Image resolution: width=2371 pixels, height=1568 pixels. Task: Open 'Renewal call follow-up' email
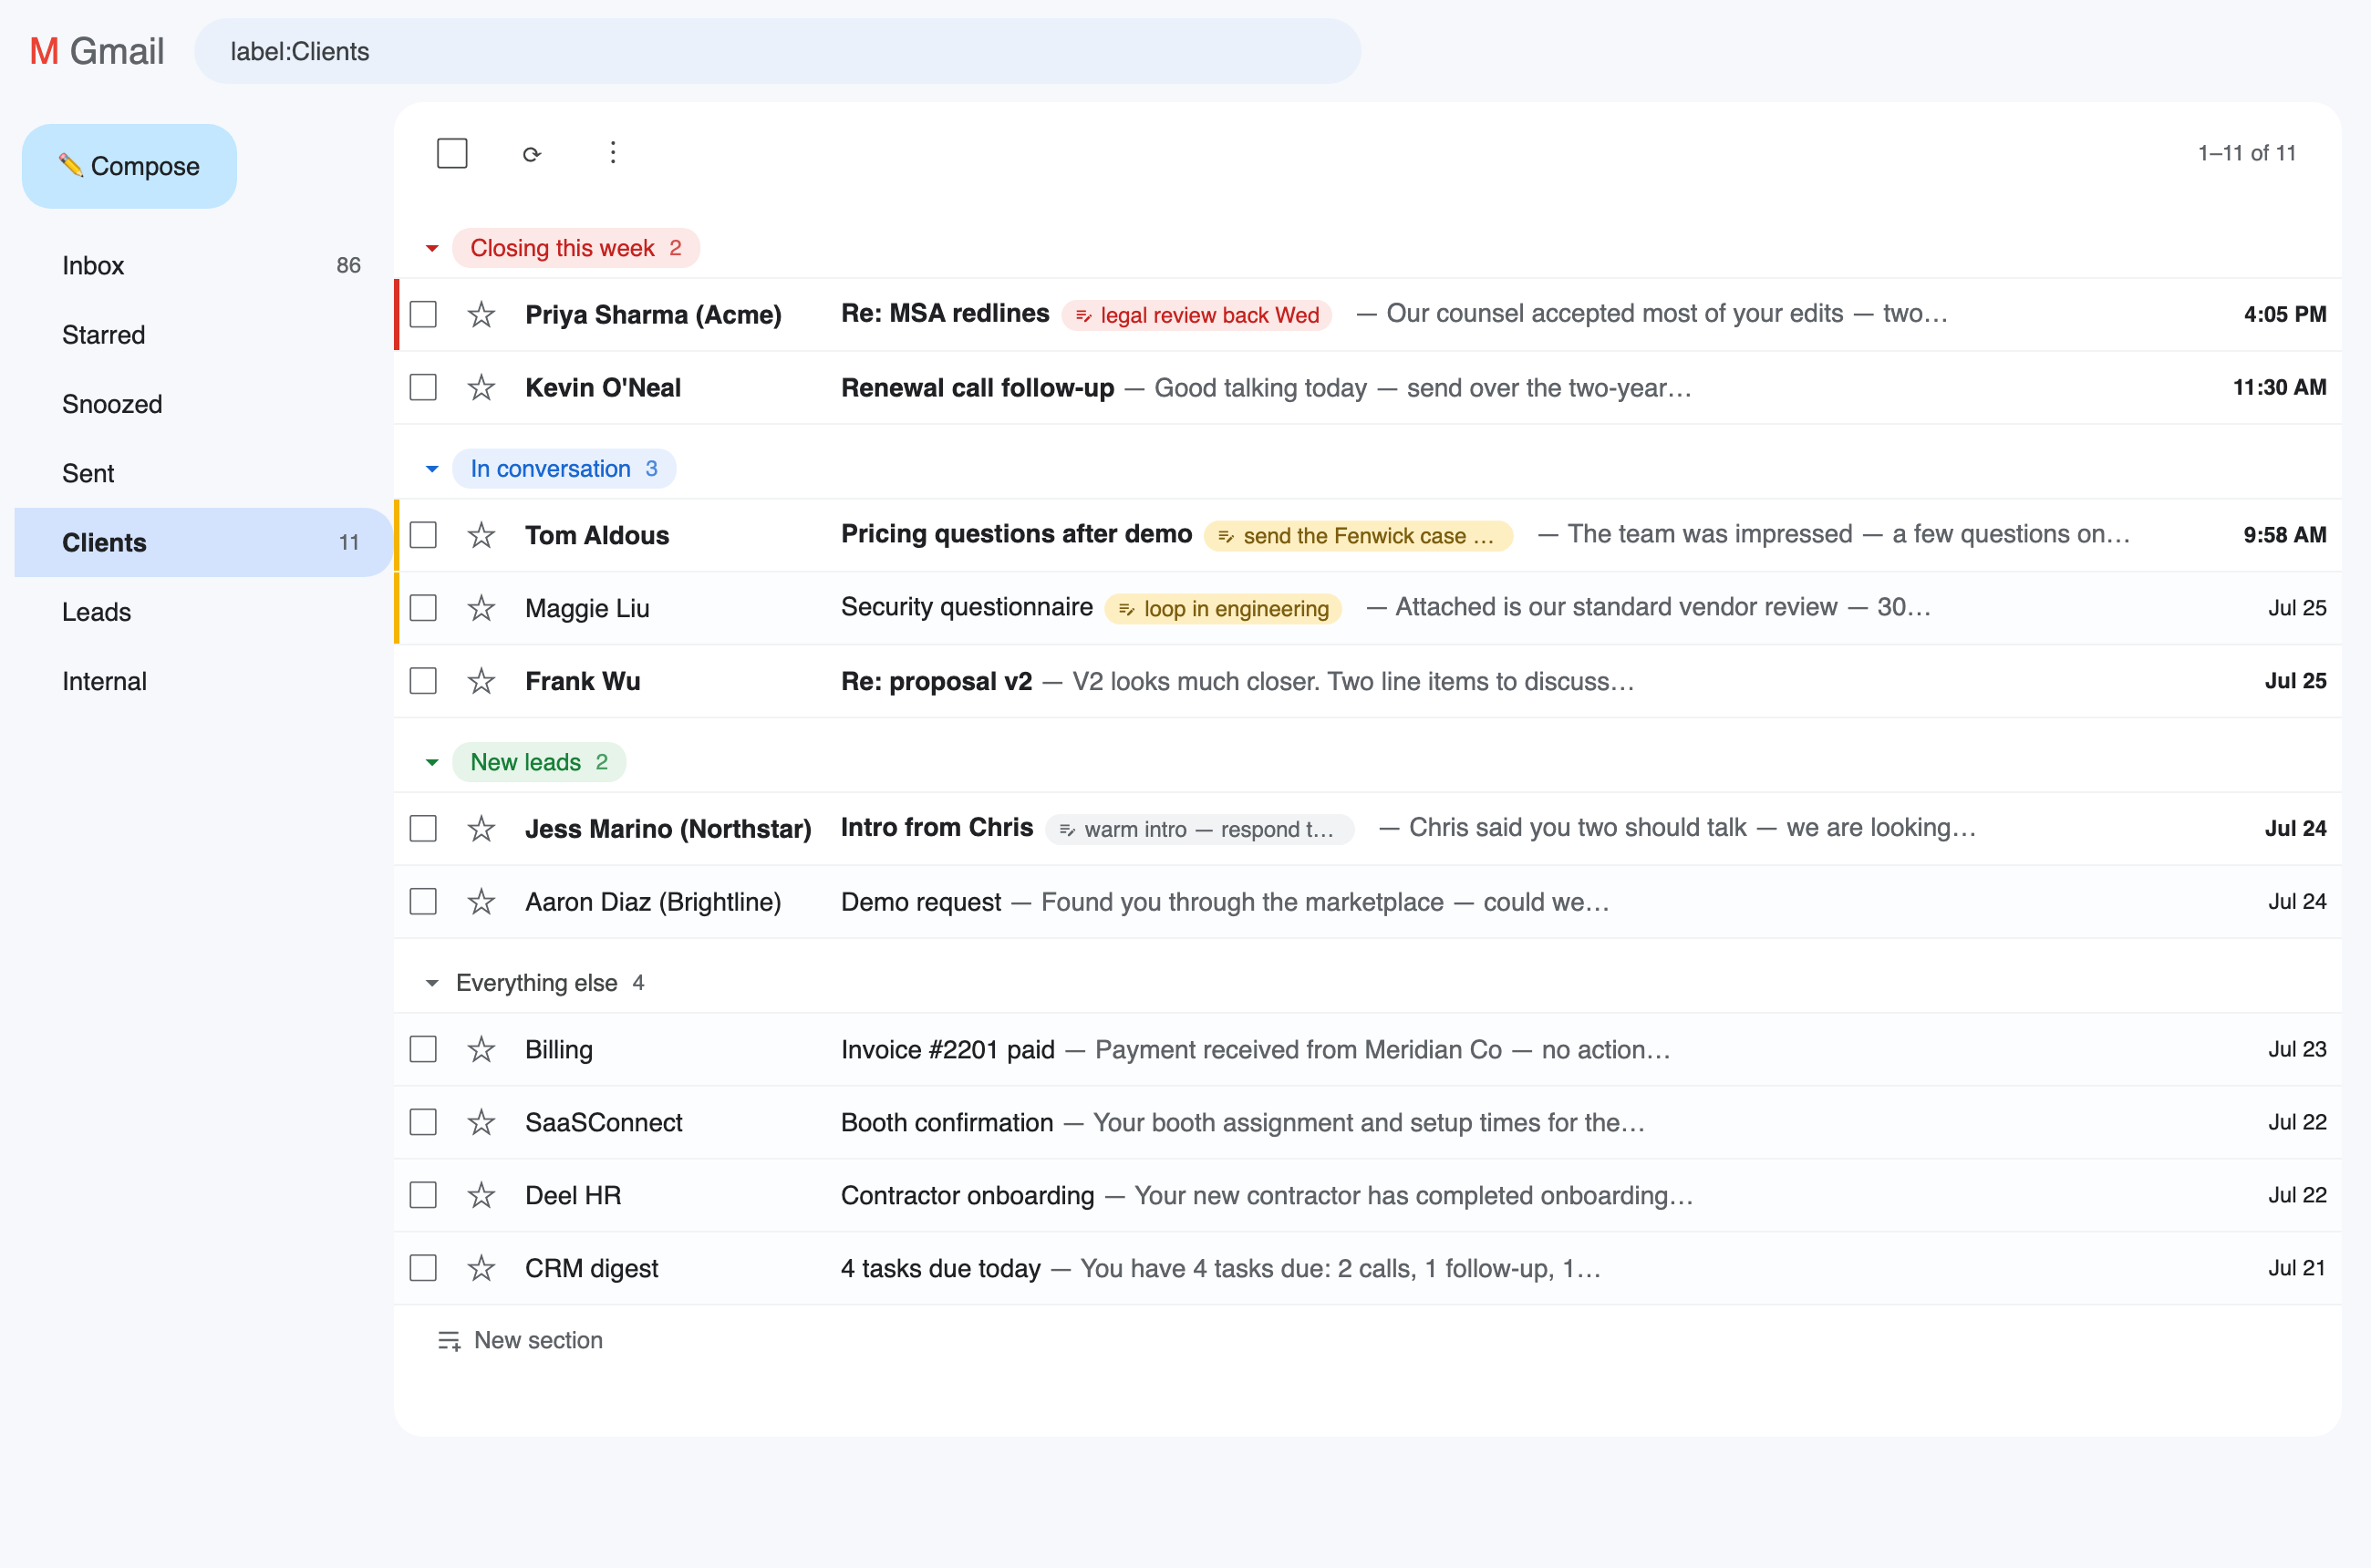(x=1368, y=388)
